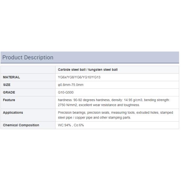This screenshot has width=181, height=181.
Task: Click the Applications row label
Action: tap(13, 113)
